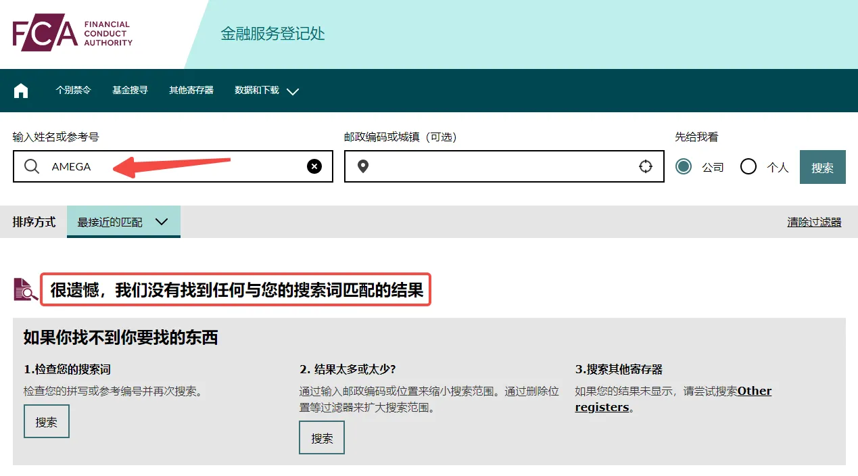Click the 排序方式 label
The width and height of the screenshot is (858, 476).
tap(34, 222)
